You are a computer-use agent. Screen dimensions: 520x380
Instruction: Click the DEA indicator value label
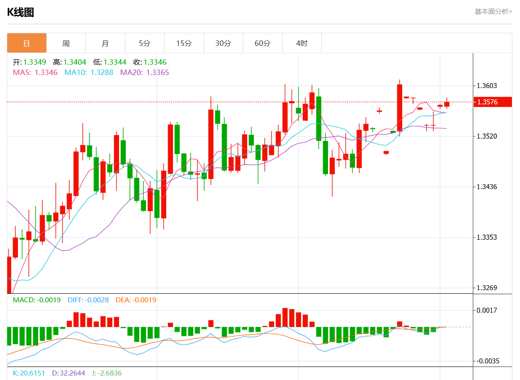[x=136, y=300]
